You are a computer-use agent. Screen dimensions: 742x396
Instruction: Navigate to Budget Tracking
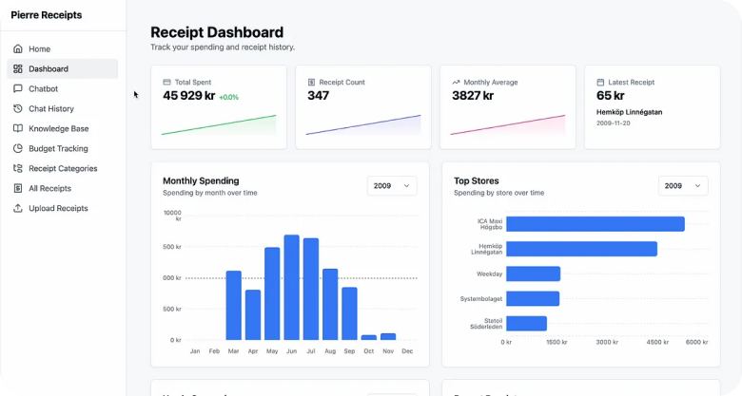(x=63, y=148)
